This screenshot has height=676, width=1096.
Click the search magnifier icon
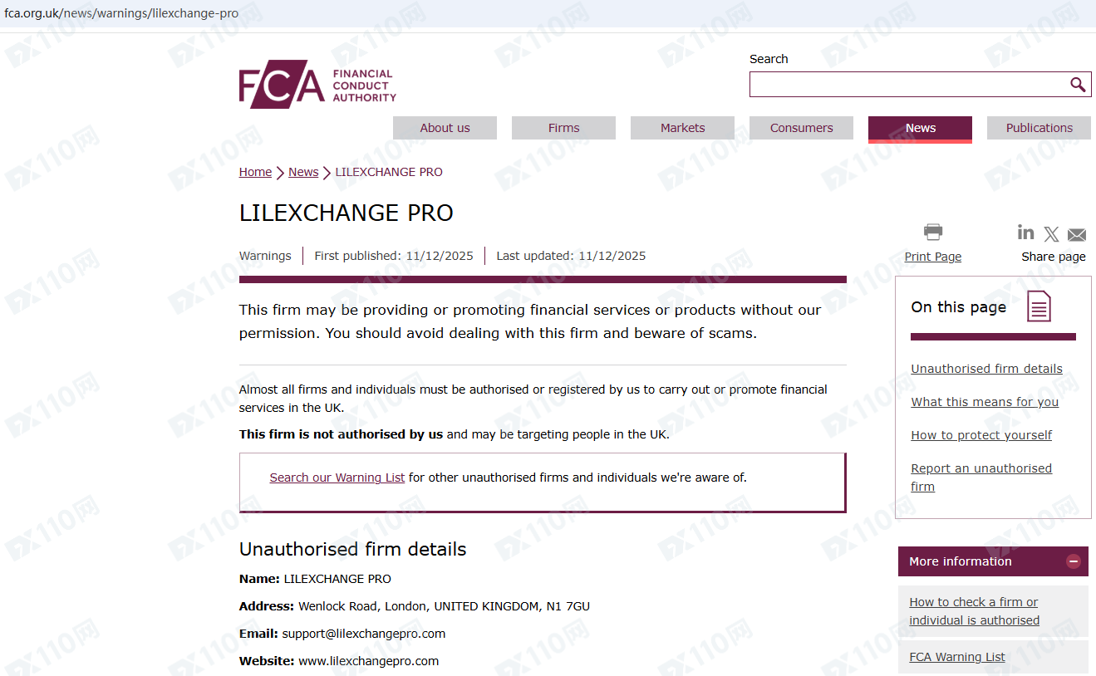1077,84
